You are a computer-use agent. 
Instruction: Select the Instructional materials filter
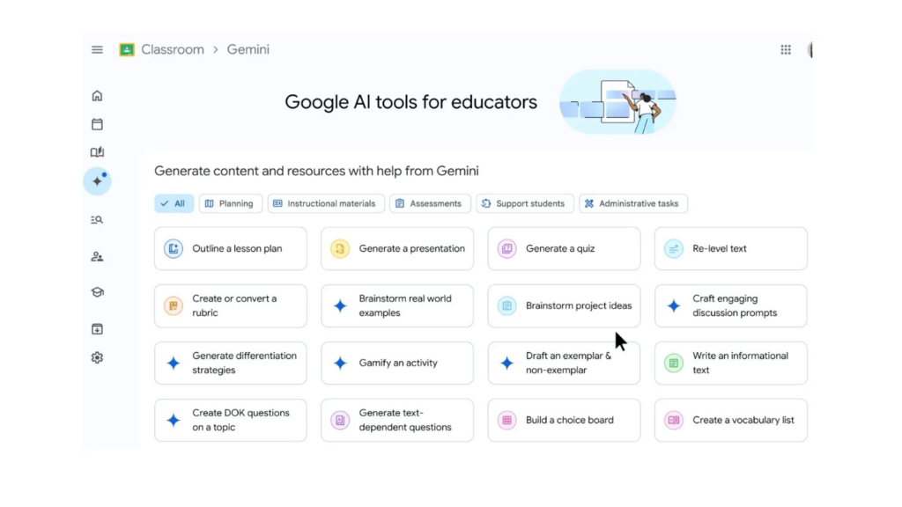tap(326, 203)
